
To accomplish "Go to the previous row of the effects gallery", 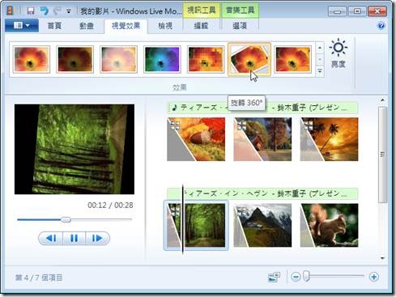I will click(320, 48).
